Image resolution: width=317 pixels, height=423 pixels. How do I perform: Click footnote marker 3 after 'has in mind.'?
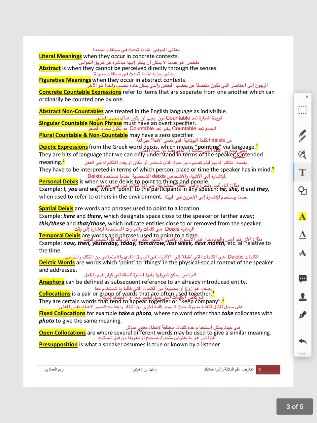(x=273, y=169)
